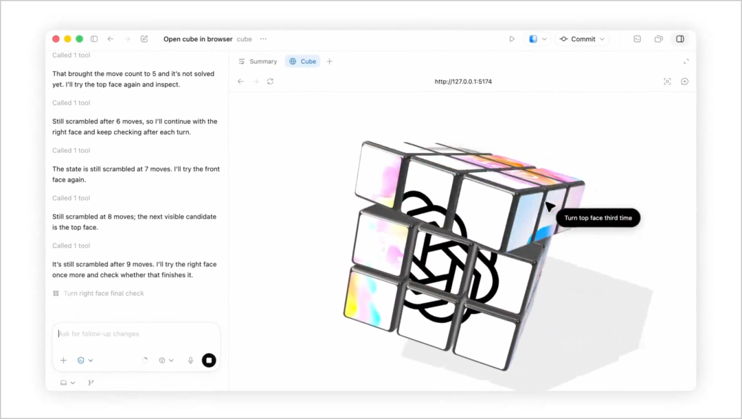This screenshot has height=419, width=742.
Task: Open the terminal panel icon
Action: coord(638,39)
